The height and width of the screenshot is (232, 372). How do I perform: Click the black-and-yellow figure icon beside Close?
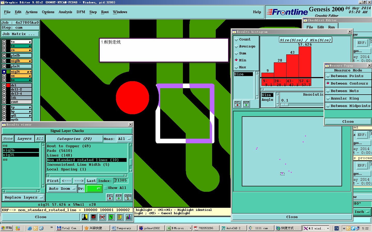(85, 217)
